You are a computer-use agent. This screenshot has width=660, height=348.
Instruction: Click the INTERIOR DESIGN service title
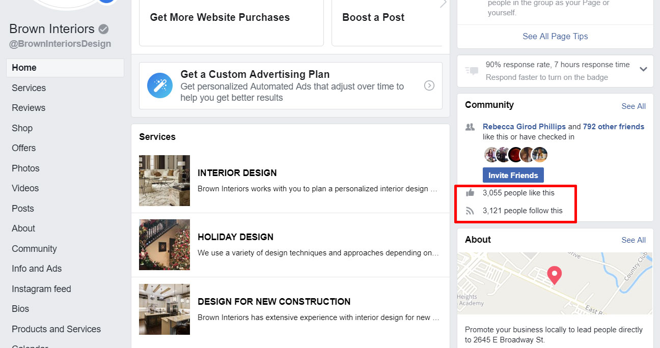237,173
